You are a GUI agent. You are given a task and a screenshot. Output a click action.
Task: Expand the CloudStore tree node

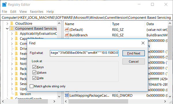[7, 24]
